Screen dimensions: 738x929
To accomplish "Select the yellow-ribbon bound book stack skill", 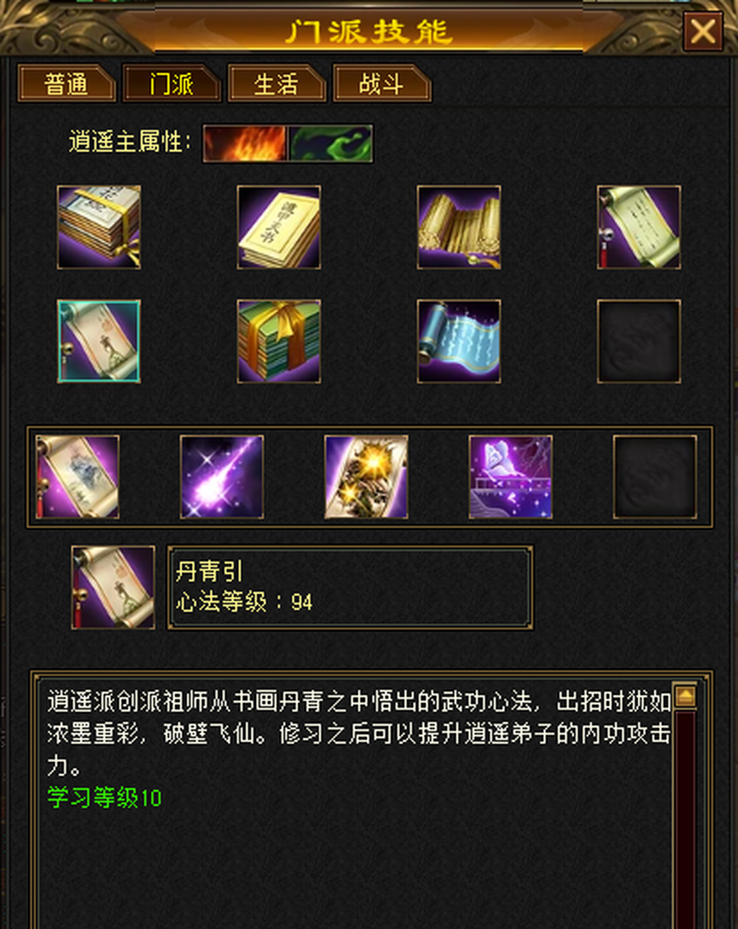I will coord(98,227).
